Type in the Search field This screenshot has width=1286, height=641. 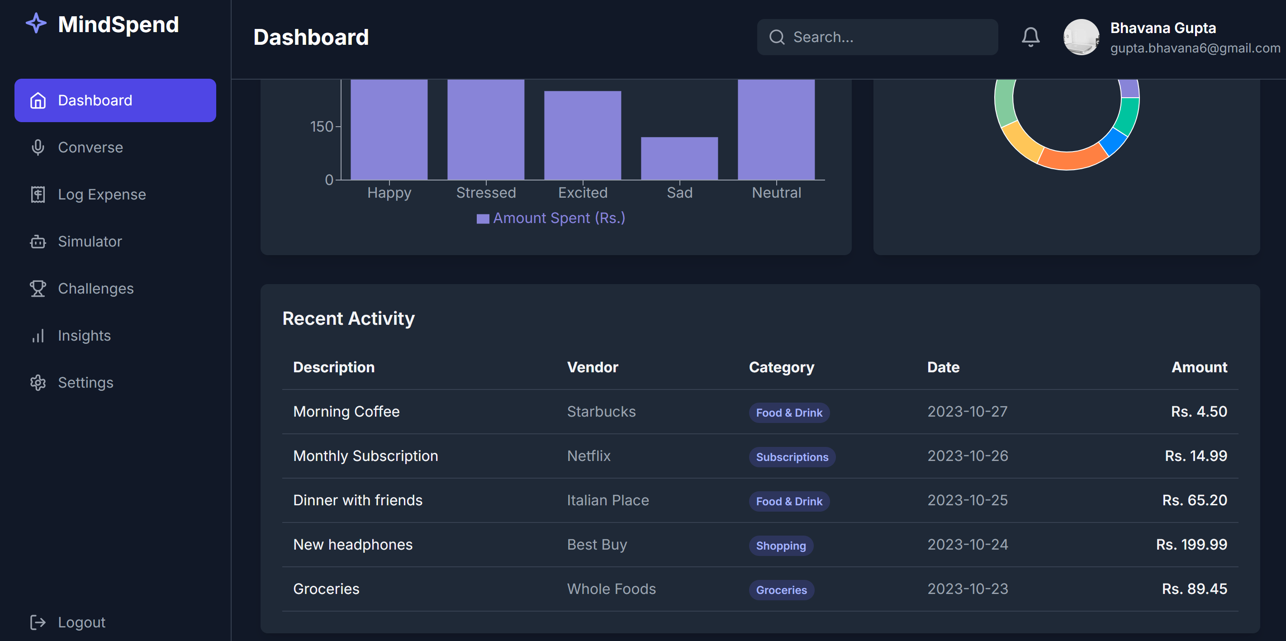click(x=888, y=37)
